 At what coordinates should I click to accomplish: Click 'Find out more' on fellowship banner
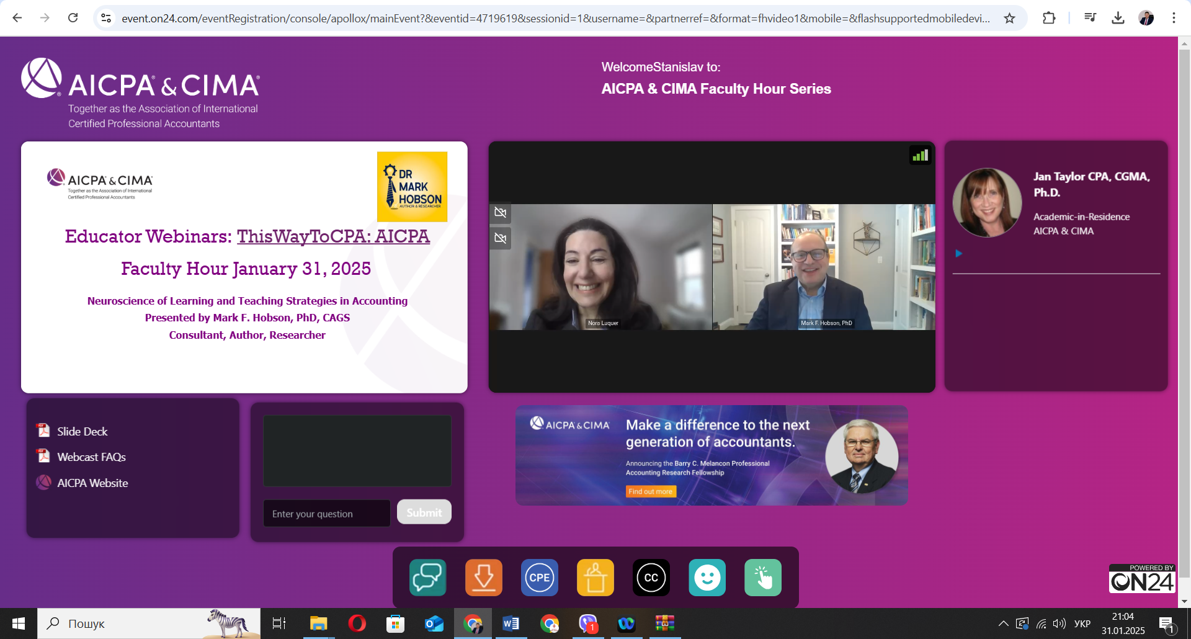651,491
